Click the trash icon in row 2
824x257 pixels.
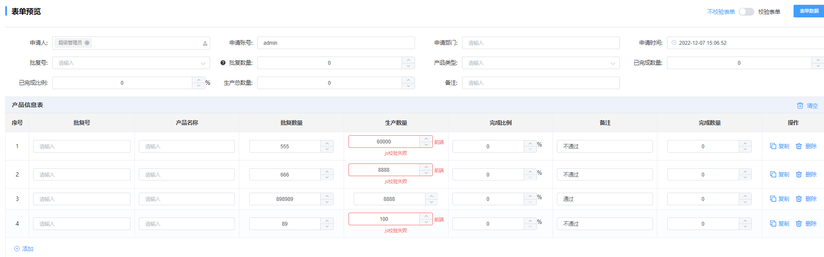(x=799, y=174)
